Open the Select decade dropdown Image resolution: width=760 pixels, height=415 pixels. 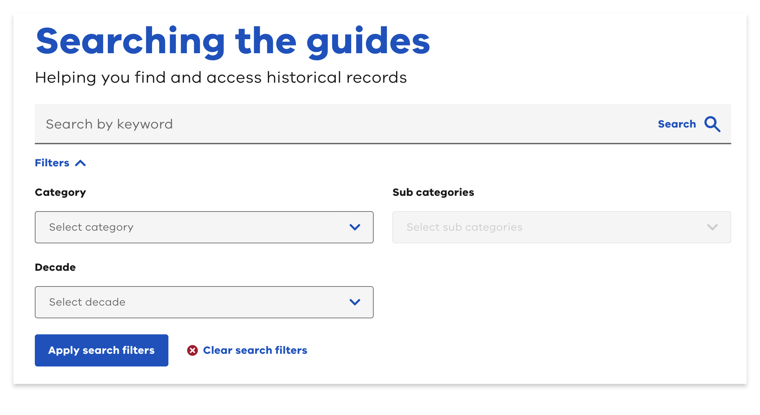[204, 302]
